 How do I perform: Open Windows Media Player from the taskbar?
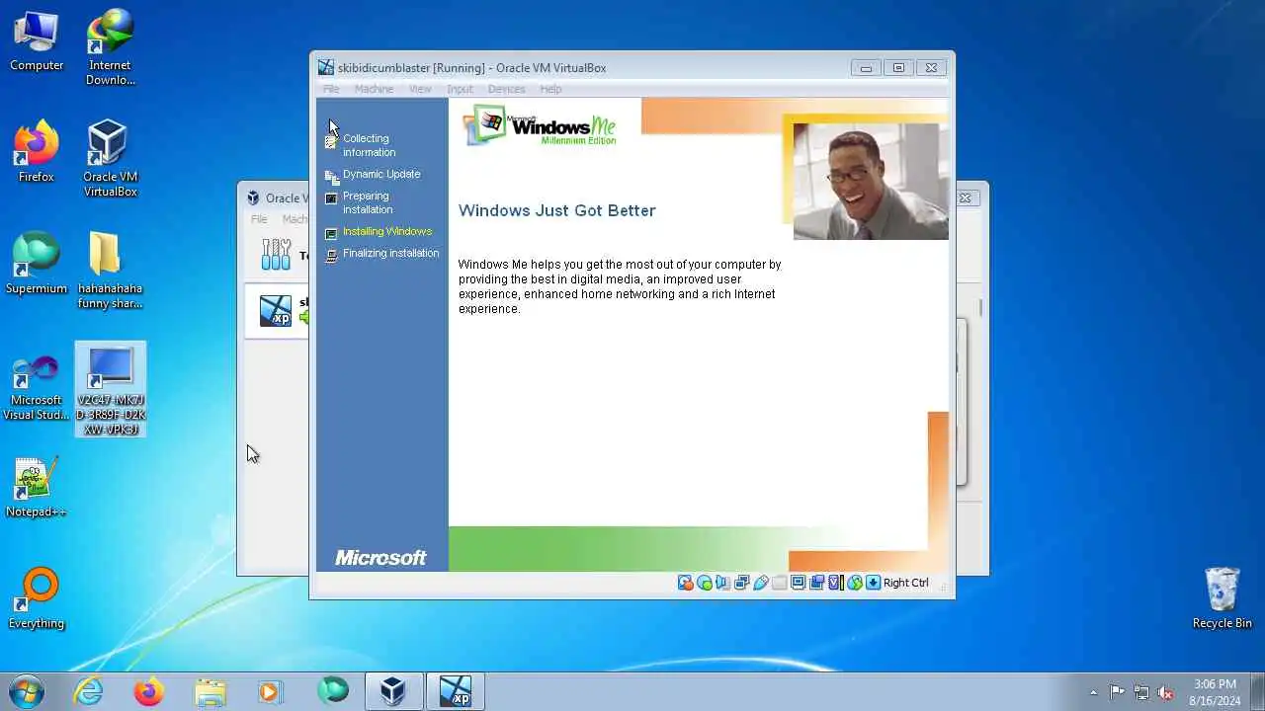pyautogui.click(x=271, y=691)
